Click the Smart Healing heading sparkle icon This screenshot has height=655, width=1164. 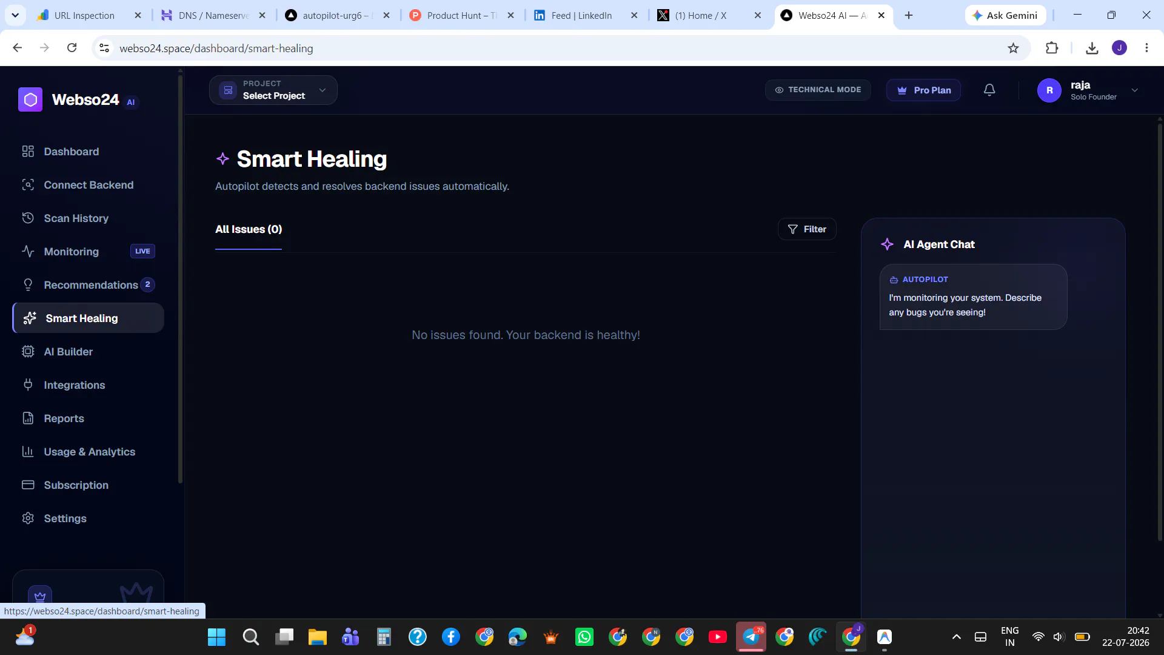tap(222, 159)
